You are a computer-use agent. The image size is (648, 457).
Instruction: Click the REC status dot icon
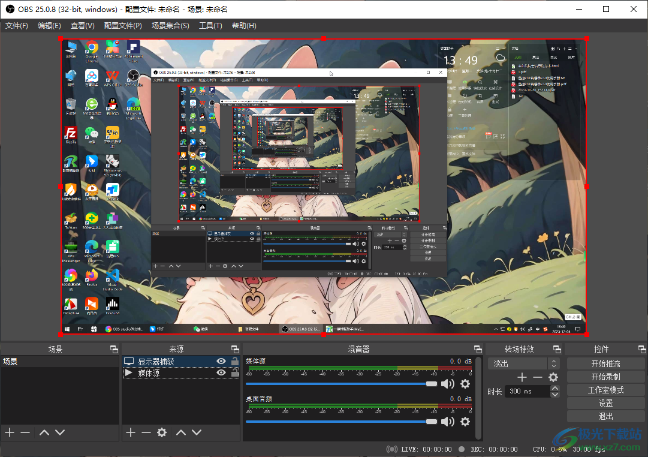click(x=462, y=449)
